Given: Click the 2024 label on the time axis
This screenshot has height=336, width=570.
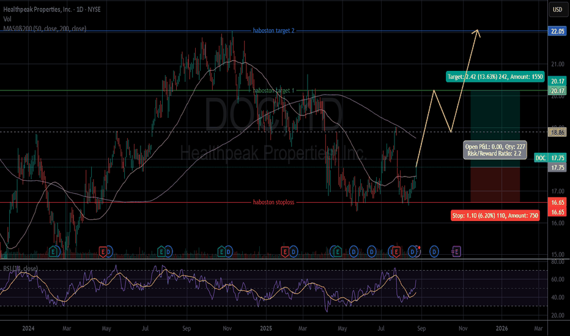Looking at the screenshot, I should (x=28, y=329).
